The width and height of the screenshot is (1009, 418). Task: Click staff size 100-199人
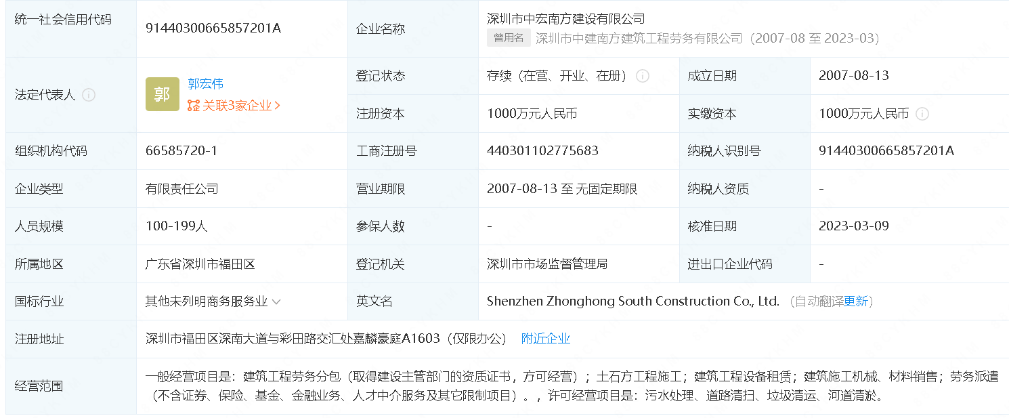pyautogui.click(x=177, y=226)
